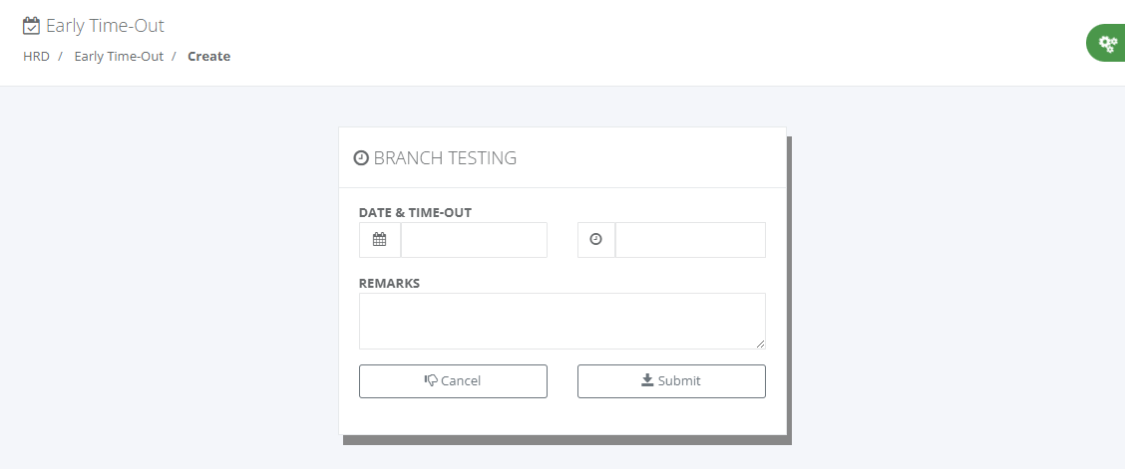This screenshot has width=1125, height=469.
Task: Click the Early Time-Out page heading
Action: (x=105, y=26)
